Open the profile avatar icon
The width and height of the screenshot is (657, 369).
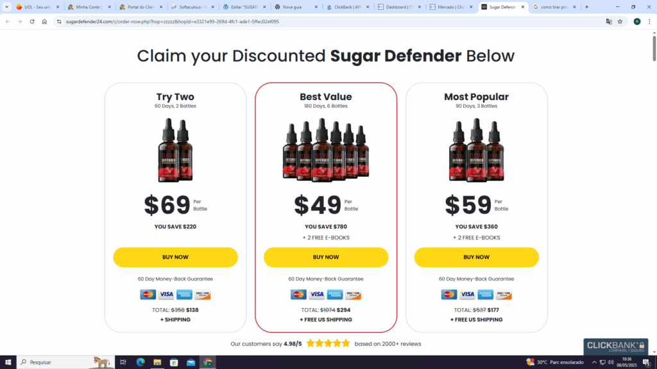coord(637,21)
